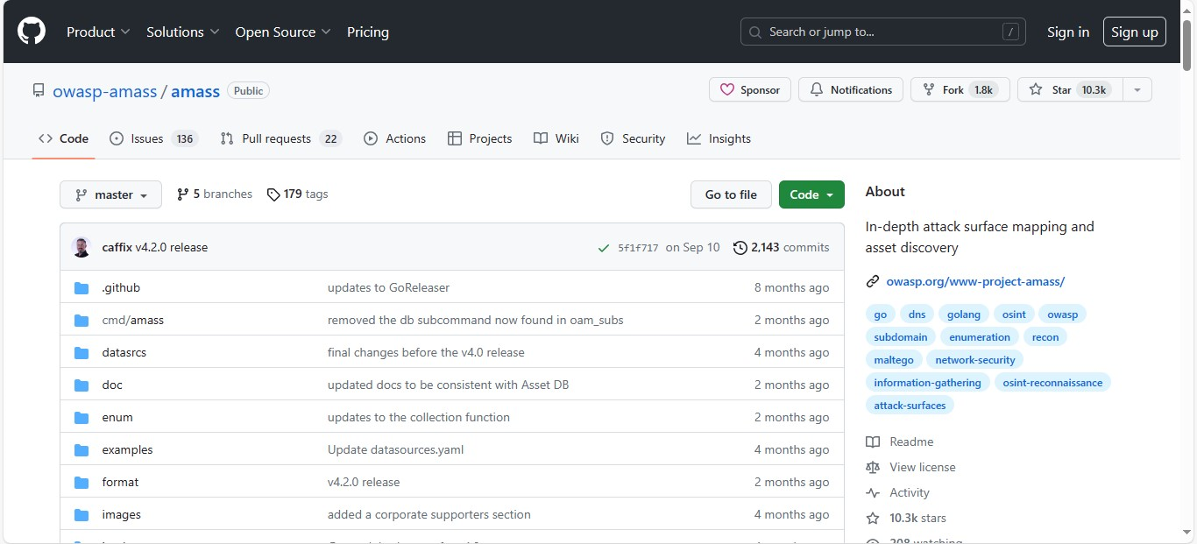Open the GitHub logo home link
The image size is (1197, 544).
pyautogui.click(x=31, y=32)
